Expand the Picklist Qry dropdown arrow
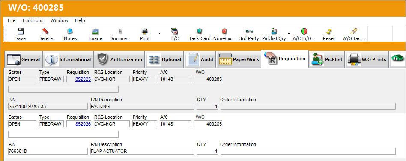The image size is (406, 161). point(289,34)
